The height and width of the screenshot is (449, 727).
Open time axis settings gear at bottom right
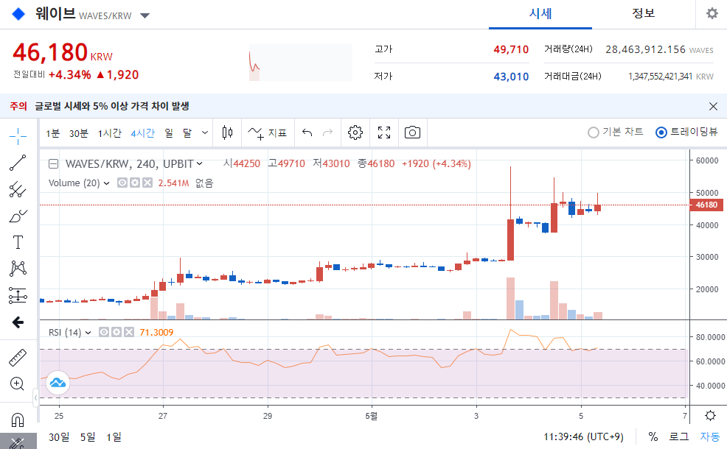pyautogui.click(x=710, y=415)
